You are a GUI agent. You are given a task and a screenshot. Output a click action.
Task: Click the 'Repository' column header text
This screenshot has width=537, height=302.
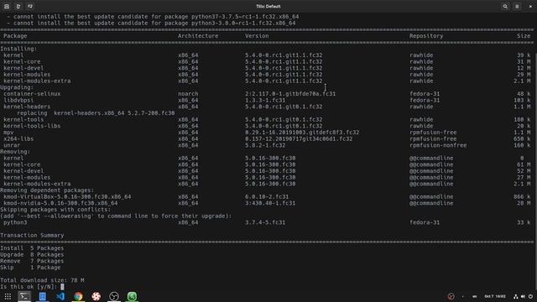pyautogui.click(x=426, y=36)
